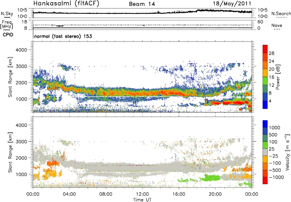This screenshot has height=202, width=291.
Task: Click the '-100' velocity tick label
Action: [275, 163]
